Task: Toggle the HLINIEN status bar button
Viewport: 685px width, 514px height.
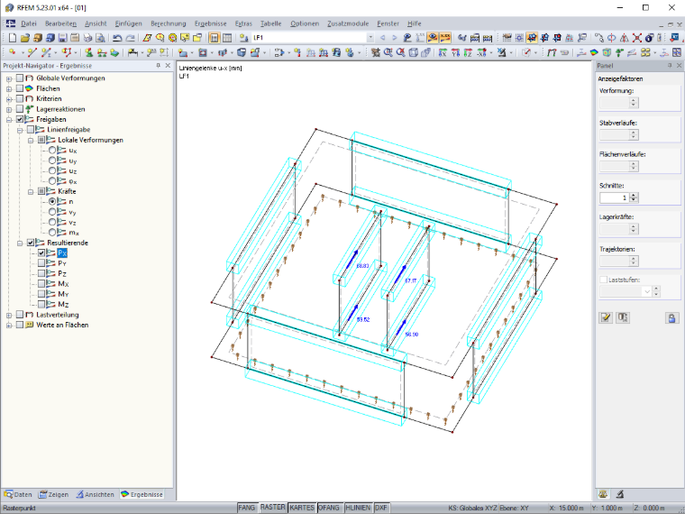Action: tap(358, 508)
